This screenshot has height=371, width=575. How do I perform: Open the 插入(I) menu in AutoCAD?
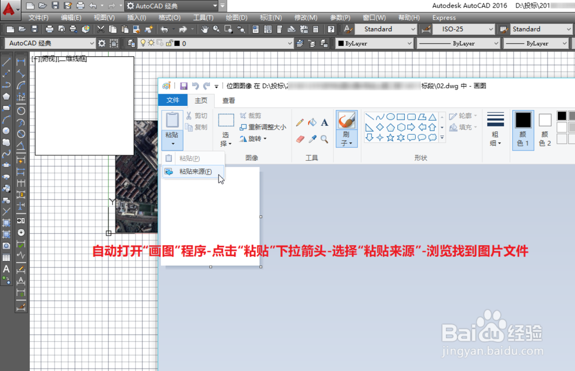136,18
